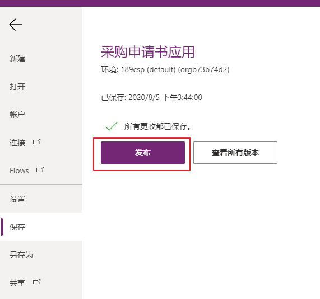Screen dimensions: 320x299
Task: Click the external-link icon beside 共享
Action: [x=37, y=282]
